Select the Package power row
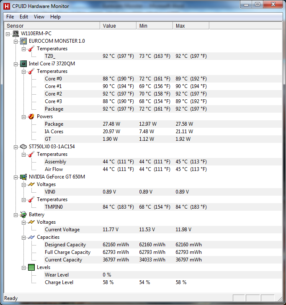Viewport: 286px width, 305px height. click(163, 124)
